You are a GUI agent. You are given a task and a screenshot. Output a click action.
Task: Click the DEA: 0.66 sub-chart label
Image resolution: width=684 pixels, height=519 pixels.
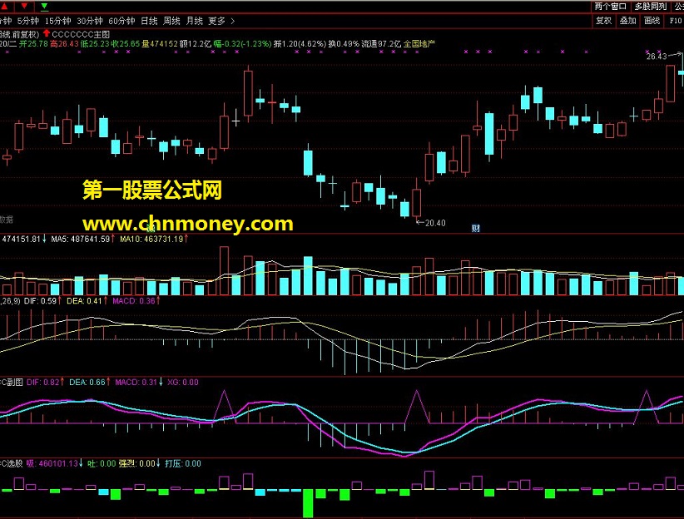tap(87, 383)
